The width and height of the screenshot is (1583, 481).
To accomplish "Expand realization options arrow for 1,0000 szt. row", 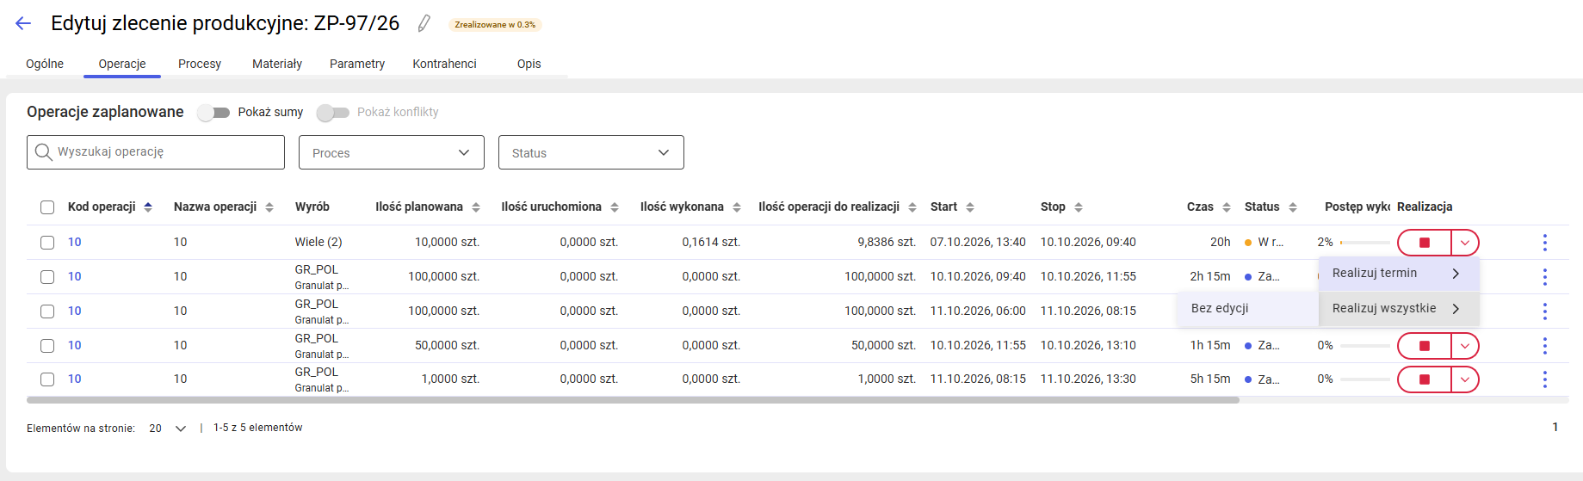I will [x=1465, y=379].
